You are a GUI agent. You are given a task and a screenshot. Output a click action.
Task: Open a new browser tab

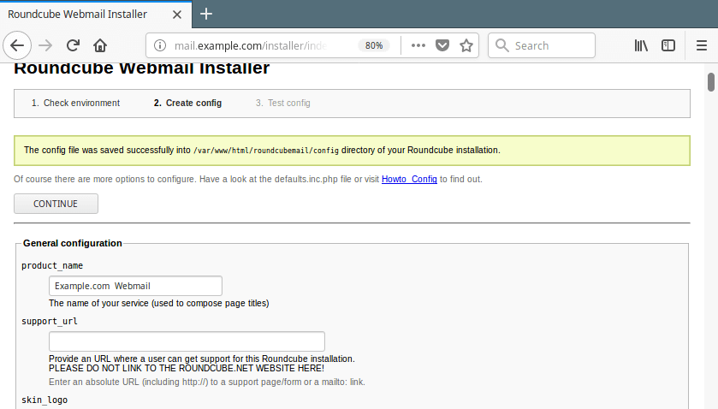[206, 14]
